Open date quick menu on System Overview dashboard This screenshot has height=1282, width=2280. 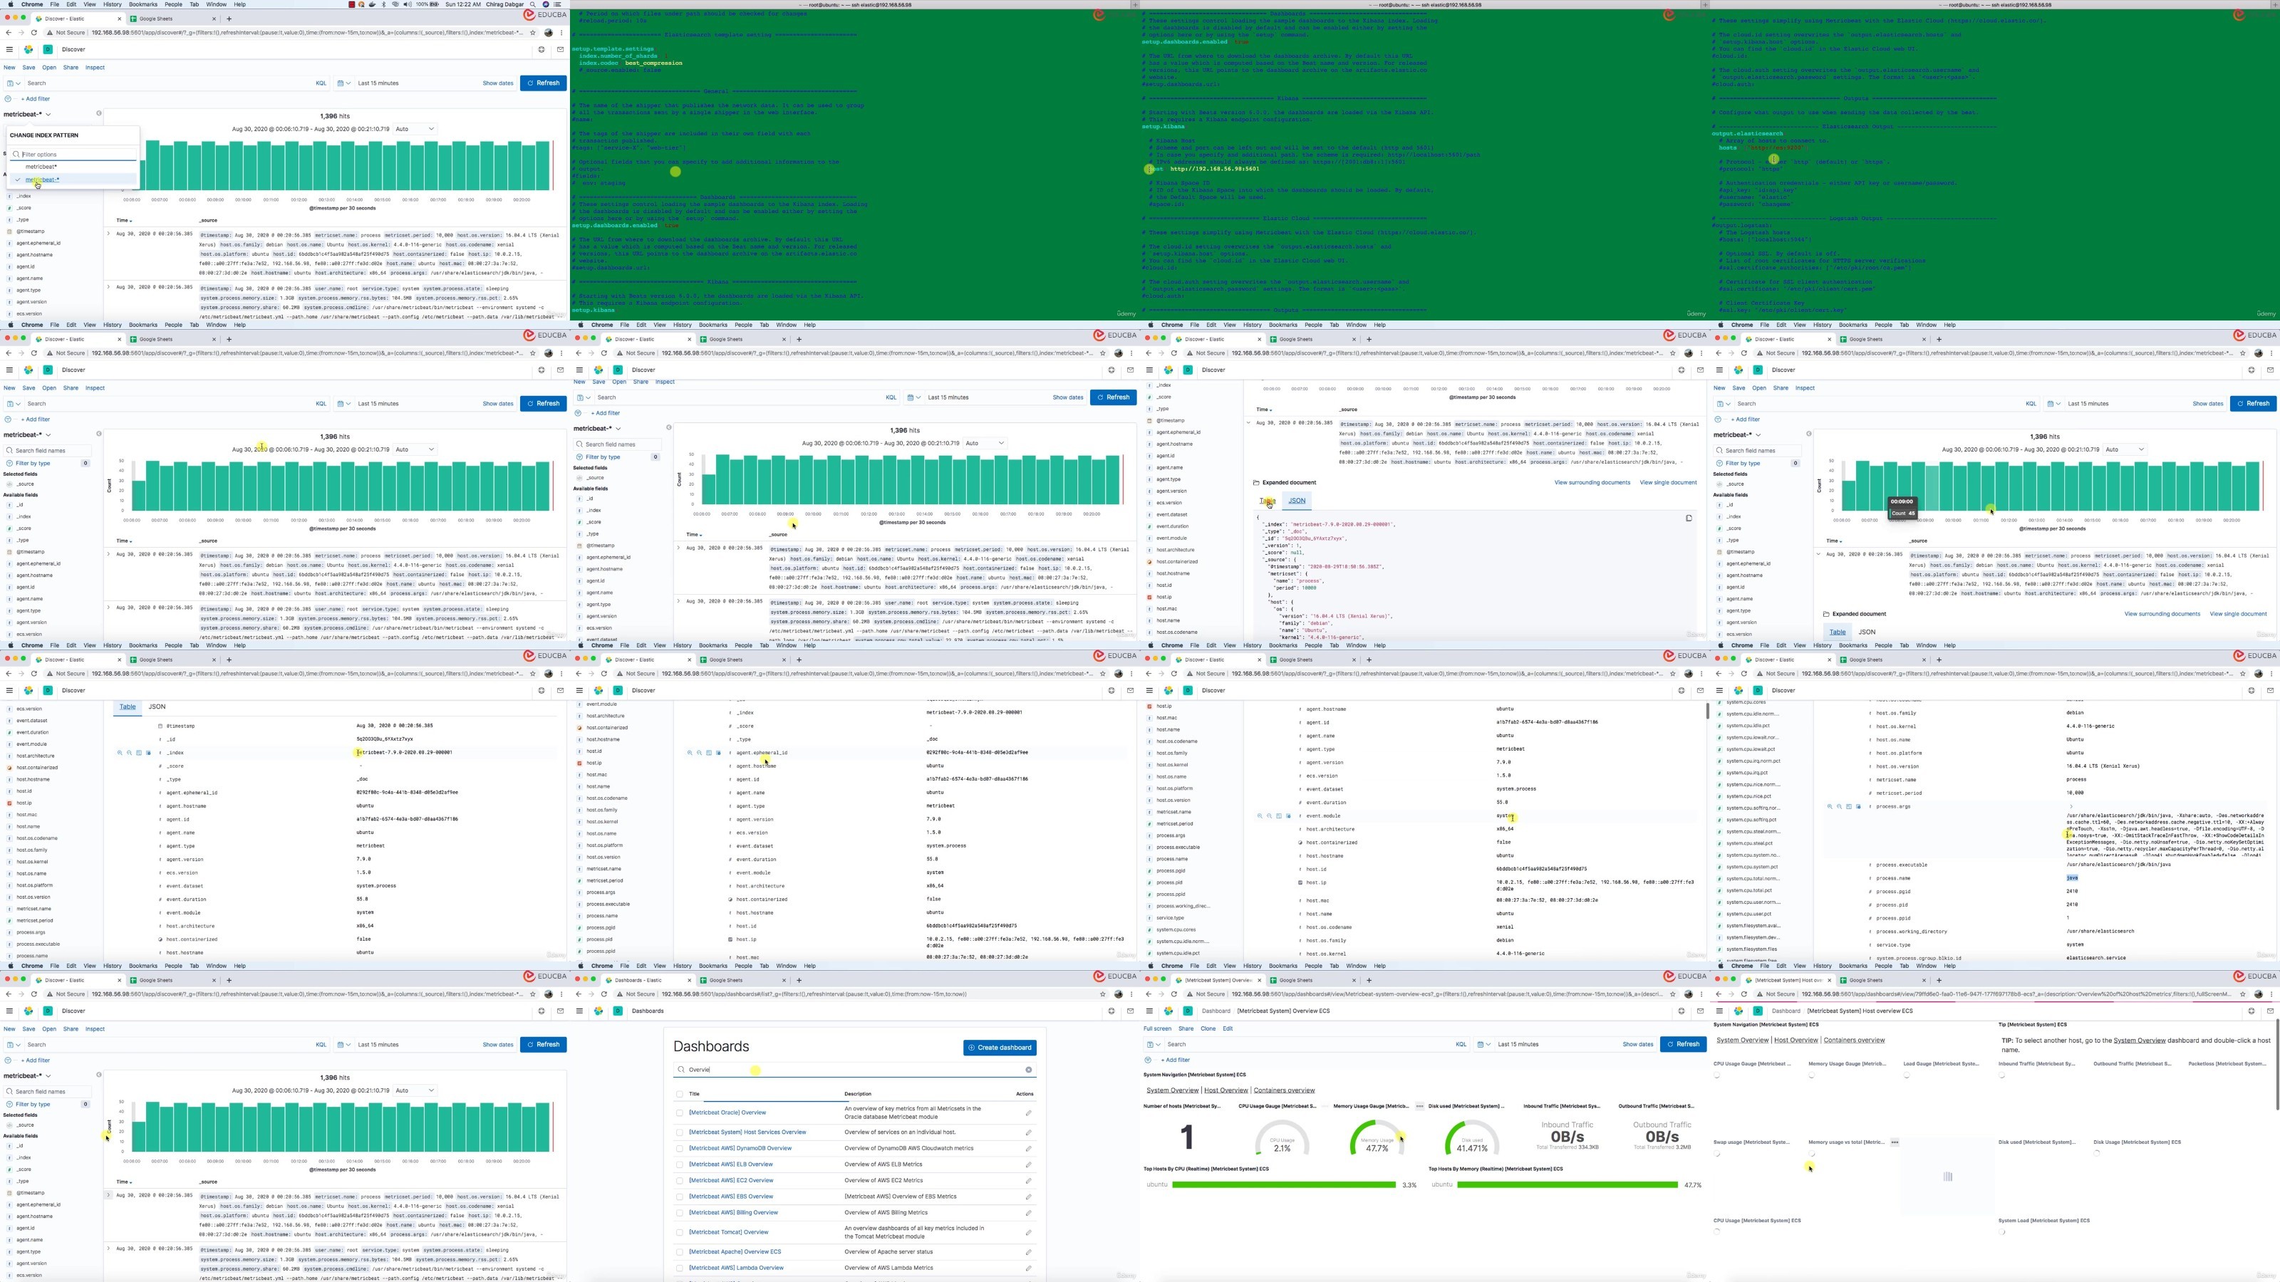[1483, 1045]
